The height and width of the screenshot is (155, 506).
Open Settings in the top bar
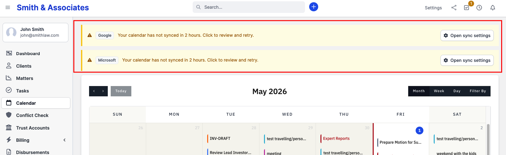(433, 8)
